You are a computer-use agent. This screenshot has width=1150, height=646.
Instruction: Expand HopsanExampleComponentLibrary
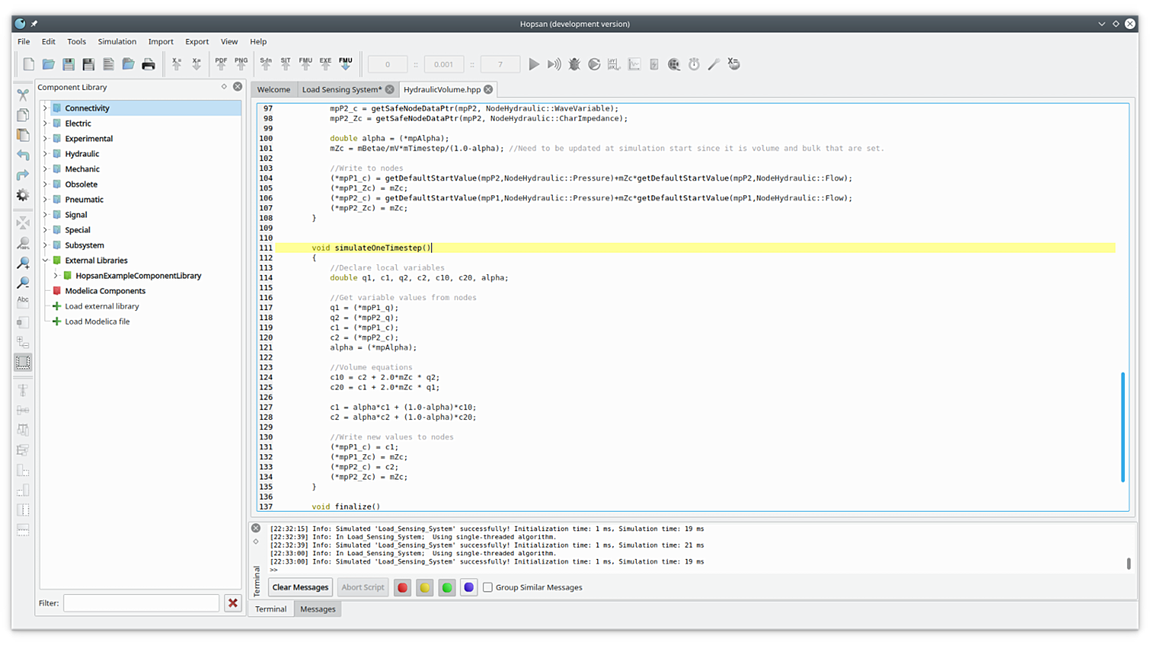pos(56,276)
